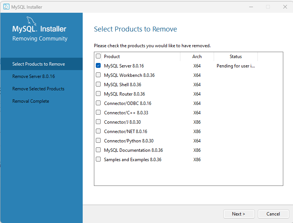Click the Cancel button
The height and width of the screenshot is (223, 293).
pos(274,214)
